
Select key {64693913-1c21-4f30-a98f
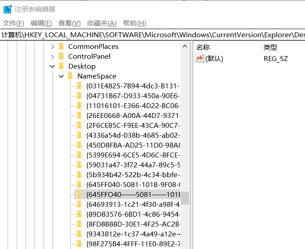tap(133, 205)
